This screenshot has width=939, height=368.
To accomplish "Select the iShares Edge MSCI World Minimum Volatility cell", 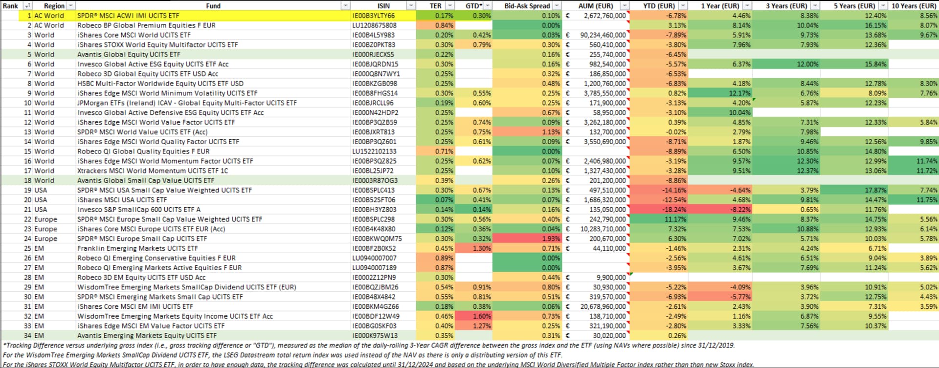I will pyautogui.click(x=213, y=93).
